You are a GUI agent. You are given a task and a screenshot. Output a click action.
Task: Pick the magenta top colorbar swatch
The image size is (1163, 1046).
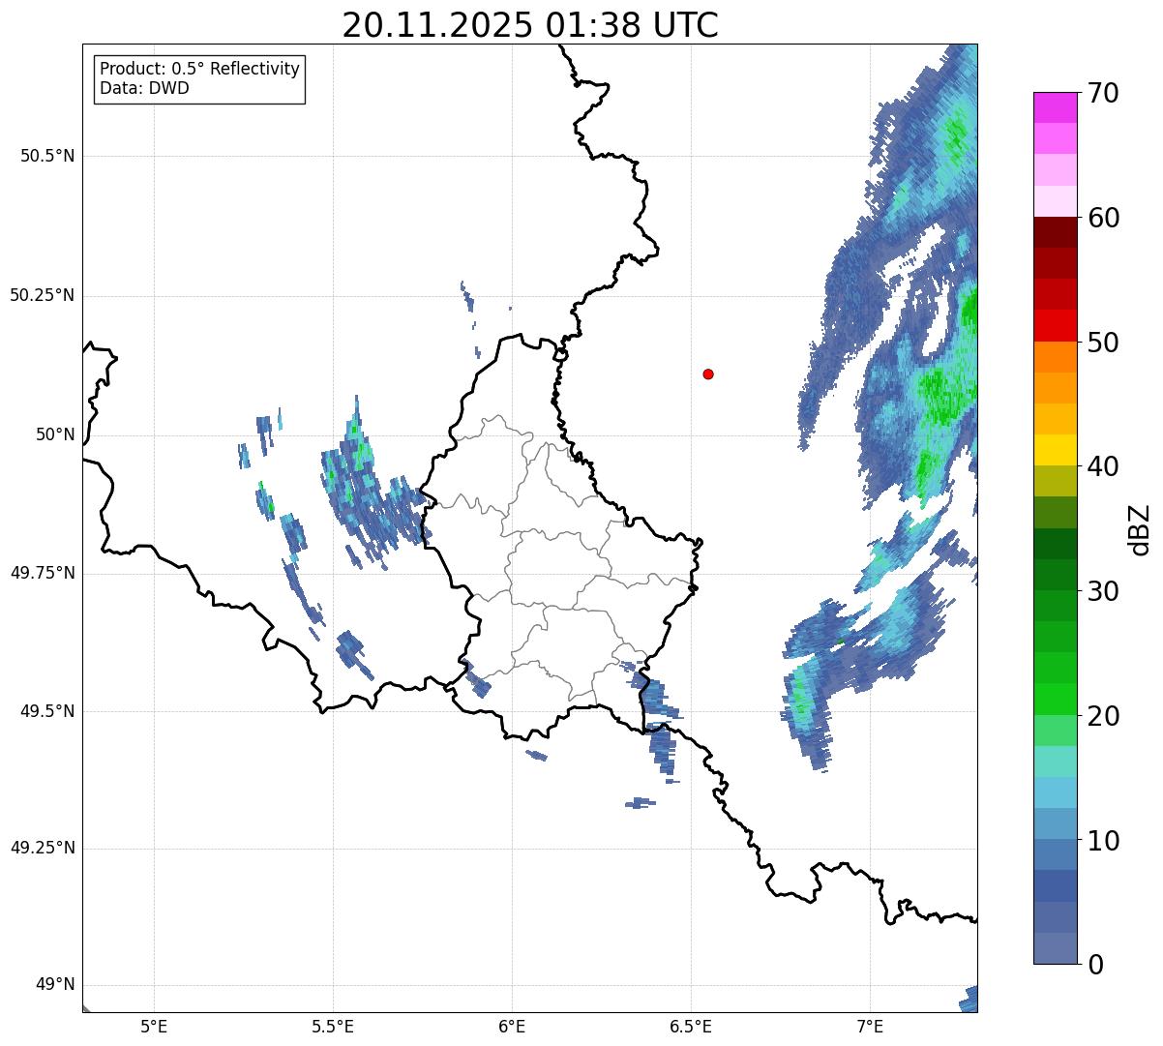(x=1055, y=107)
